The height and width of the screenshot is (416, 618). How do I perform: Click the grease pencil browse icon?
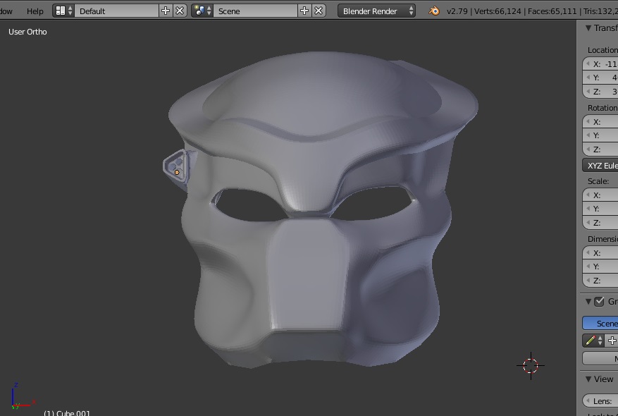(x=593, y=341)
